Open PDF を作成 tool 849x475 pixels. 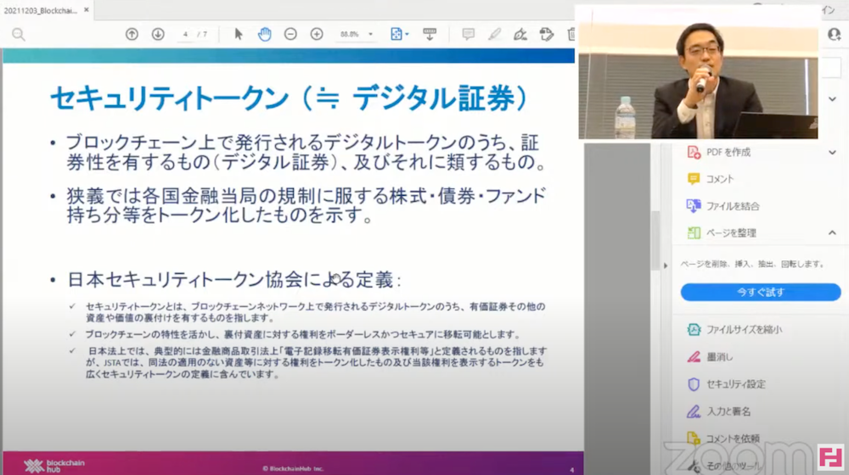[718, 152]
